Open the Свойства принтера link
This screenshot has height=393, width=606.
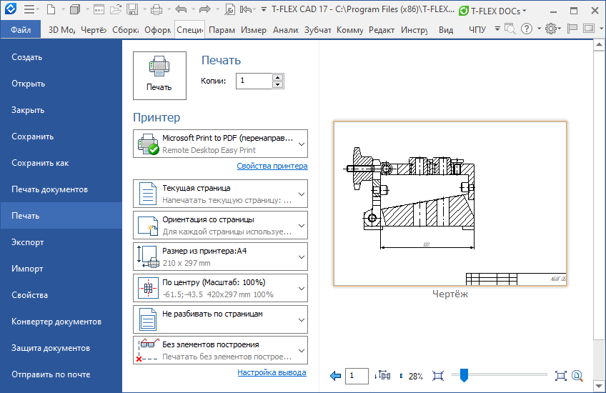click(x=272, y=166)
